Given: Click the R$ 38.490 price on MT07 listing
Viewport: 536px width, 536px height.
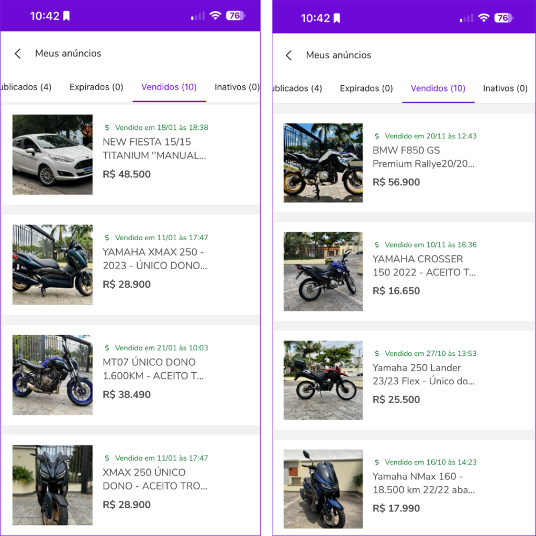Looking at the screenshot, I should tap(127, 395).
